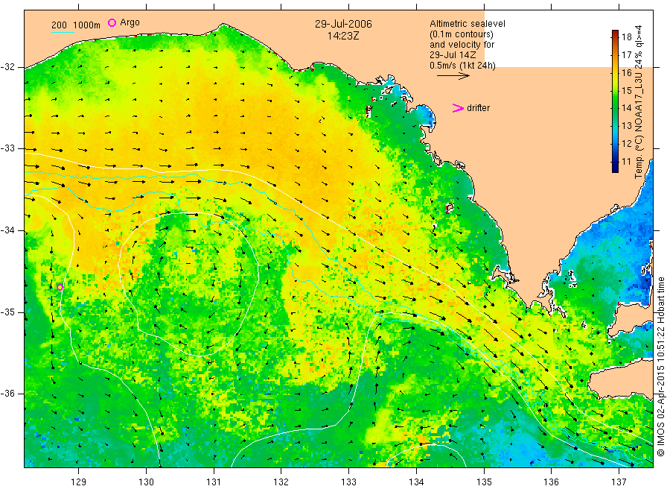
Task: Click the IMOS copyright timestamp text
Action: tap(660, 367)
